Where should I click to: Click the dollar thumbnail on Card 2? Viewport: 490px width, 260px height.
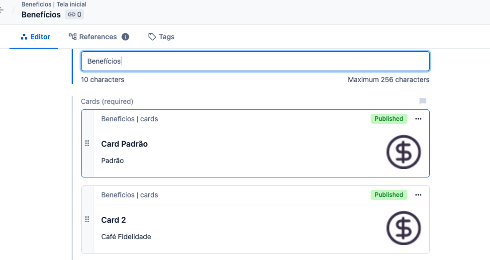403,228
